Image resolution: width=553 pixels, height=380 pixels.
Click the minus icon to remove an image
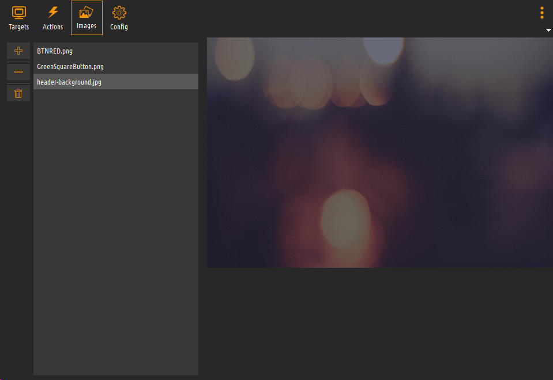(x=18, y=72)
